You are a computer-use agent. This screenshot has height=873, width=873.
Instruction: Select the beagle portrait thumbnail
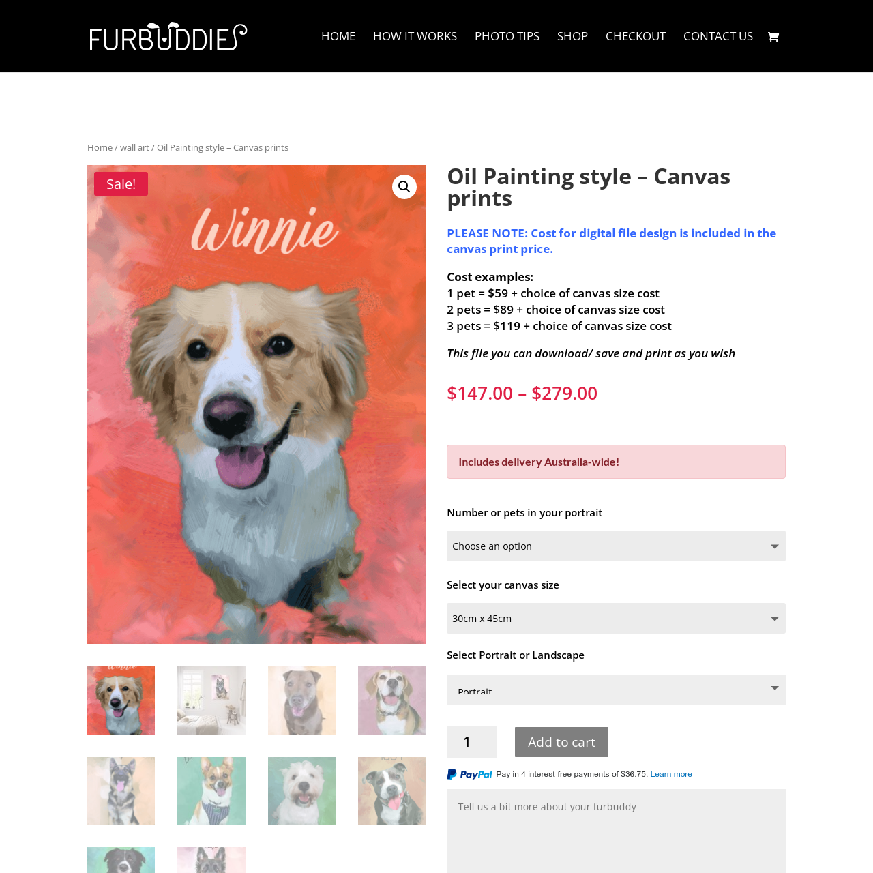(x=392, y=700)
